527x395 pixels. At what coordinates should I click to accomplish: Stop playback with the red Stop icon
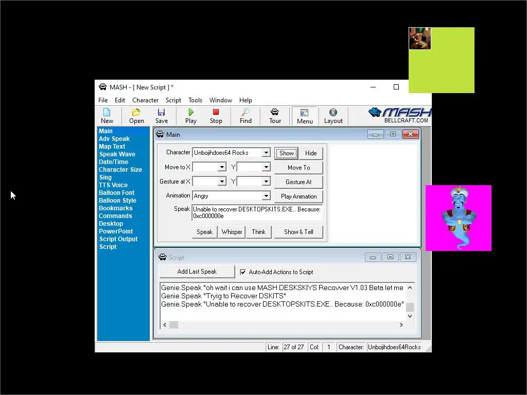tap(216, 116)
